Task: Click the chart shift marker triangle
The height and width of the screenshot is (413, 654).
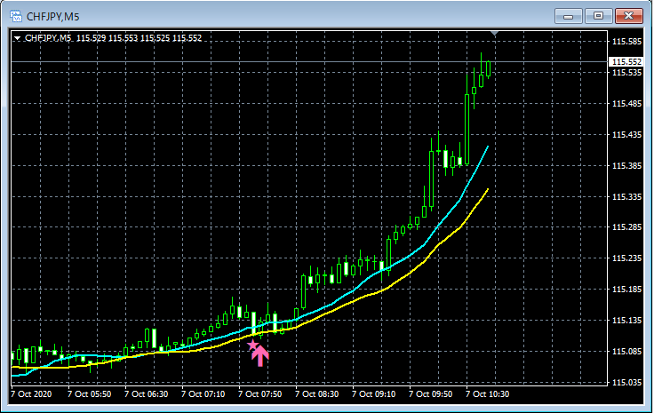Action: pos(495,33)
